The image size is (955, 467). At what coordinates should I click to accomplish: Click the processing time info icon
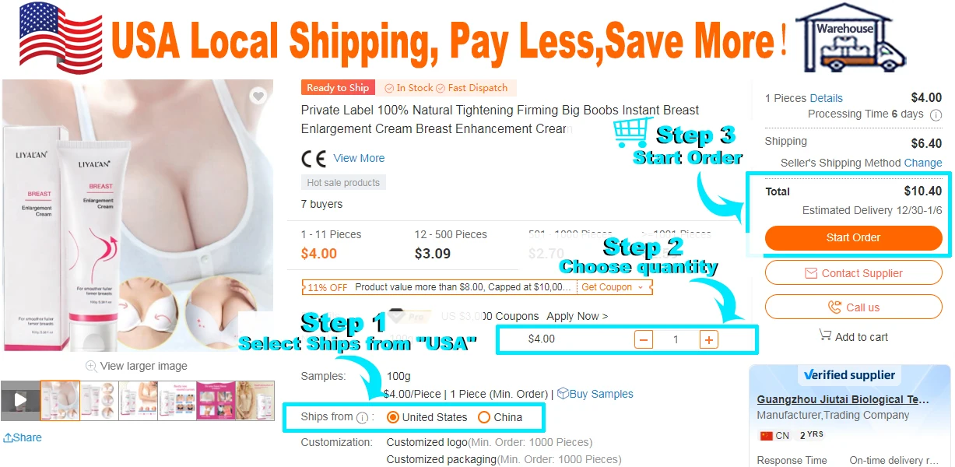point(936,114)
